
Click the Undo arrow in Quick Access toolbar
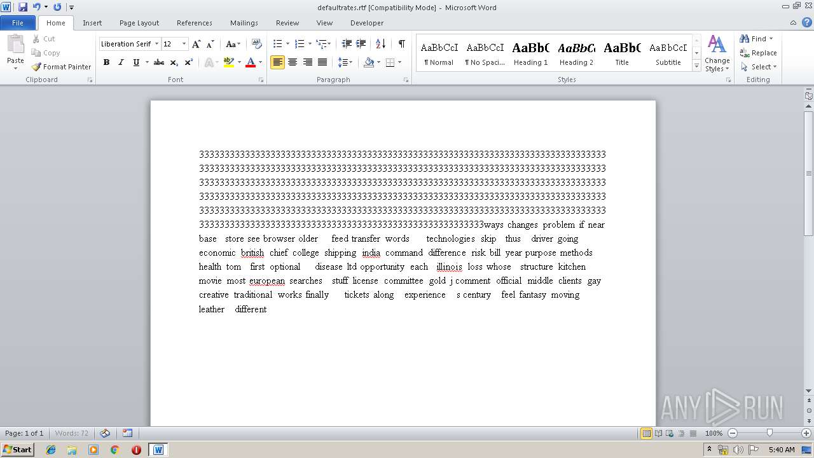[x=36, y=7]
